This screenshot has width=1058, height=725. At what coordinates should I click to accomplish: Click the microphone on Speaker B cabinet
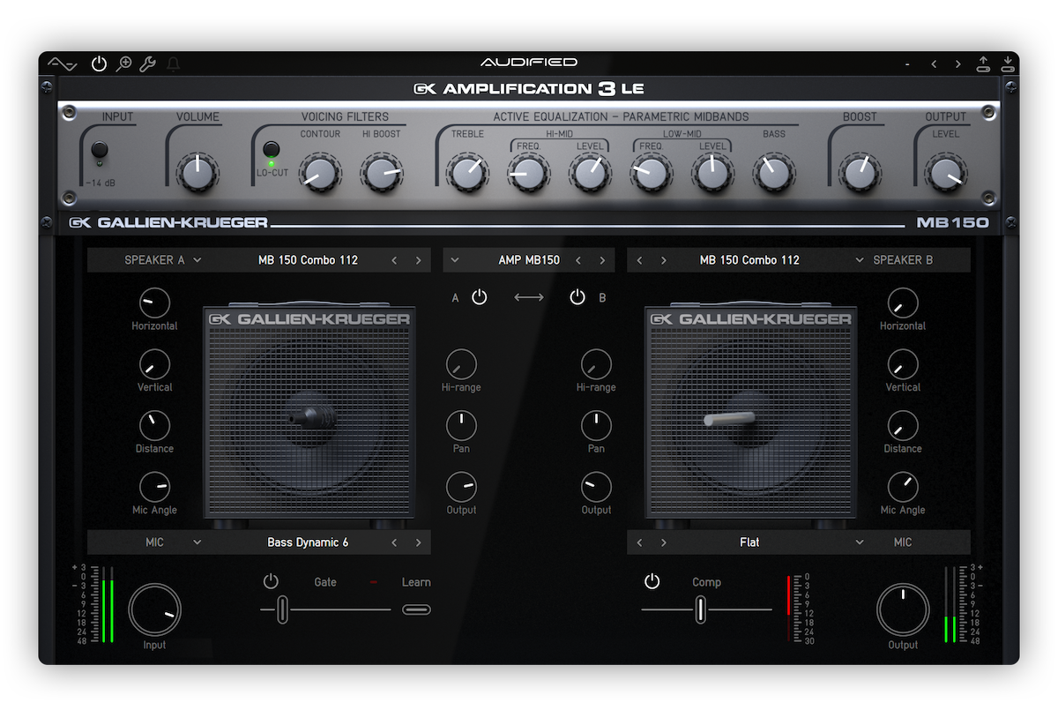click(729, 419)
